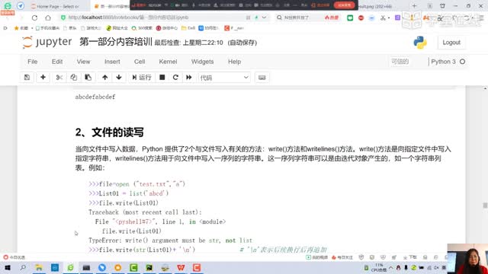Click the Logout button

click(451, 43)
